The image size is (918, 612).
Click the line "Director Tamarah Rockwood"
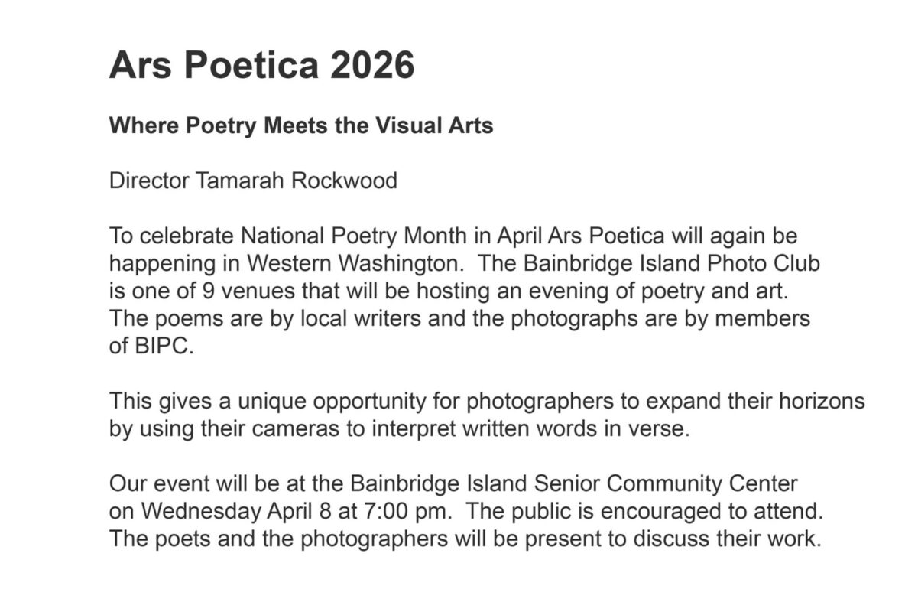tap(253, 181)
